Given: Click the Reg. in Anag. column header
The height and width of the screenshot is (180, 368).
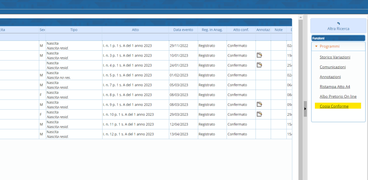Looking at the screenshot, I should 212,29.
